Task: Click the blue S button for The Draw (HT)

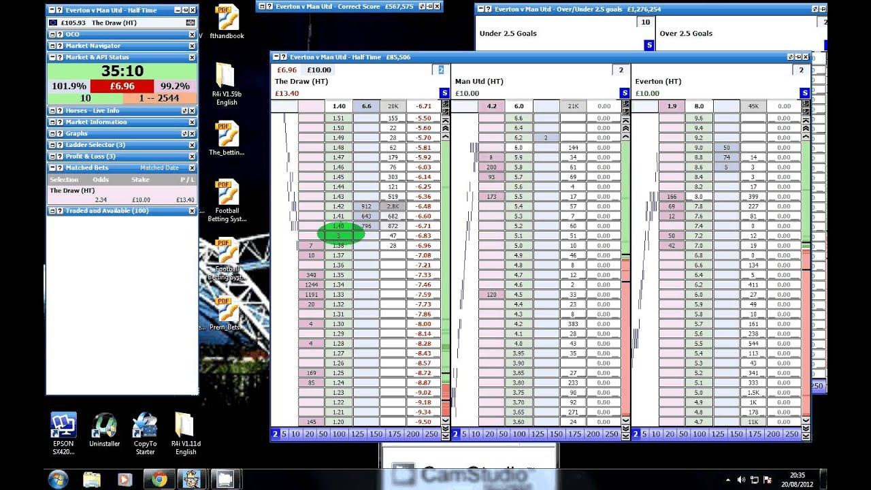Action: click(x=444, y=93)
